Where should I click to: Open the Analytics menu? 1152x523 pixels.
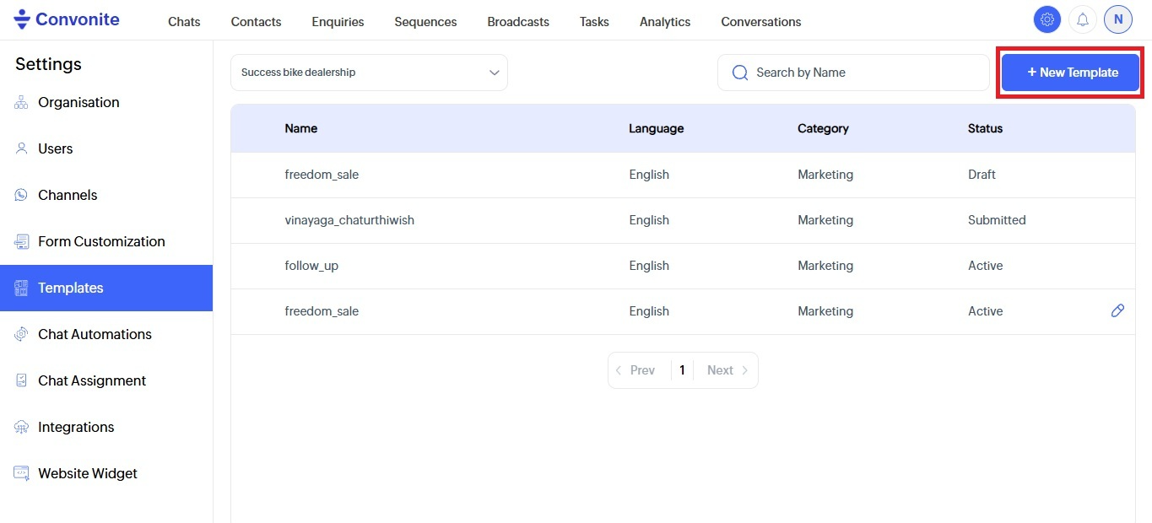[665, 22]
